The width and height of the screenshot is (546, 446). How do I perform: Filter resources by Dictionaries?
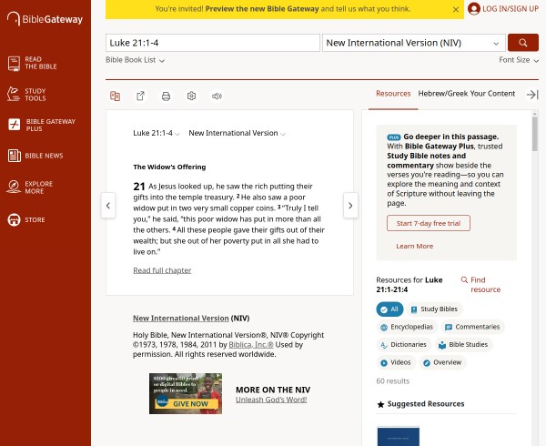point(403,345)
